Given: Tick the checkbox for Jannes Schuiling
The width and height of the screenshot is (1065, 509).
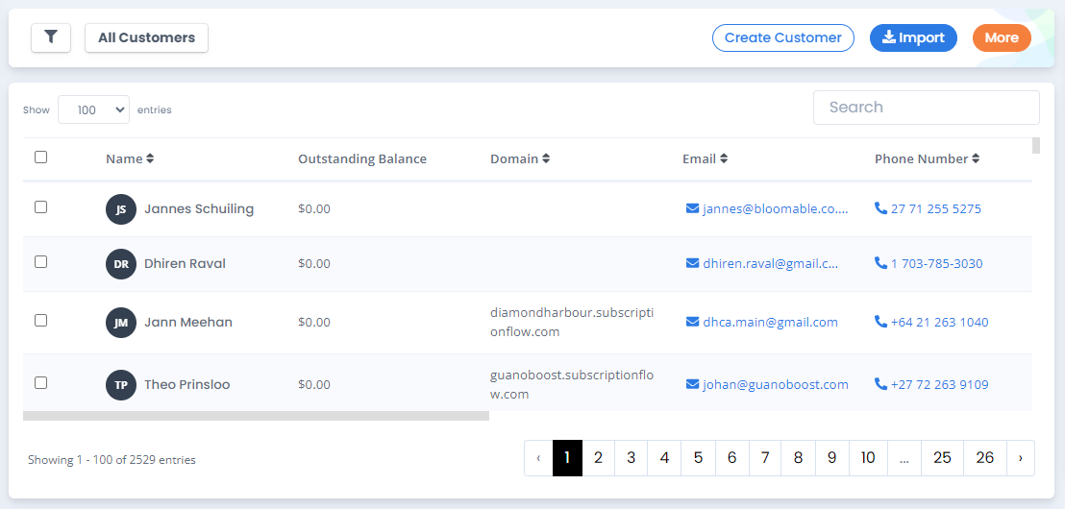Looking at the screenshot, I should 40,207.
